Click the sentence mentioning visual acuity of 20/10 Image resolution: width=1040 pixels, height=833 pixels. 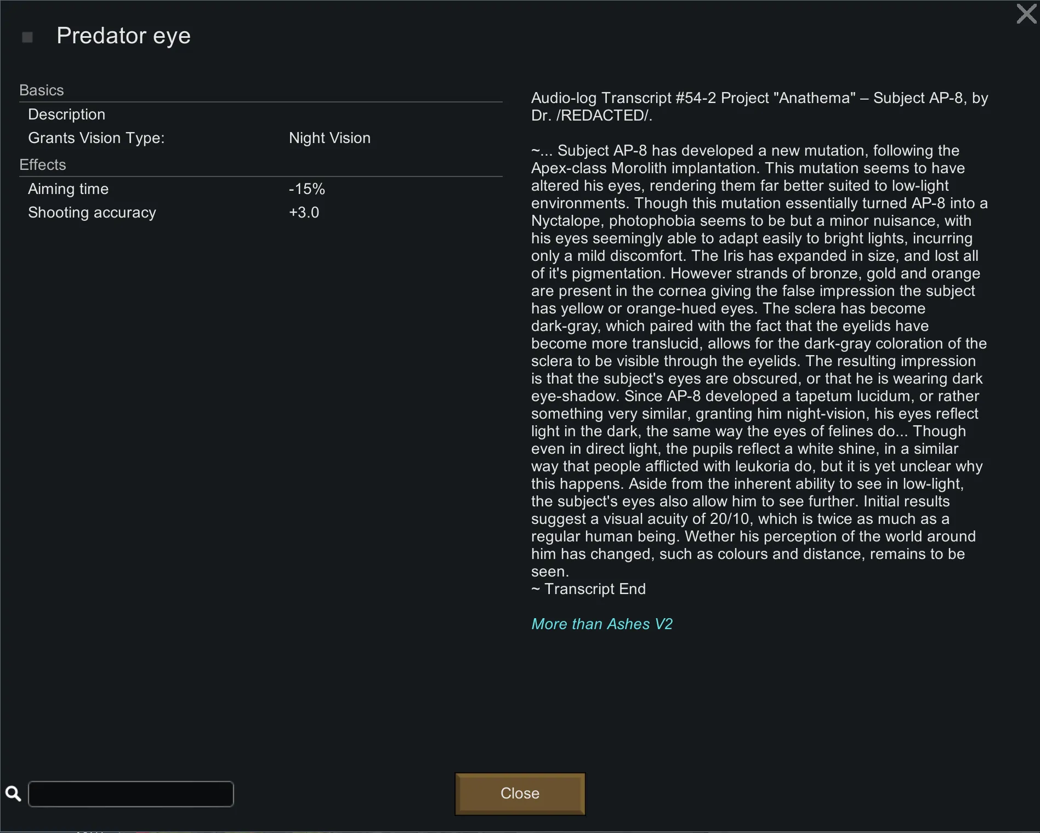(x=740, y=518)
